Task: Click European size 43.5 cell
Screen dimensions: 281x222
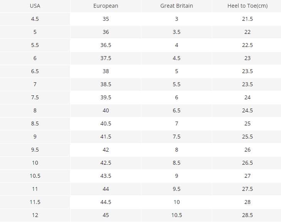Action: (106, 176)
